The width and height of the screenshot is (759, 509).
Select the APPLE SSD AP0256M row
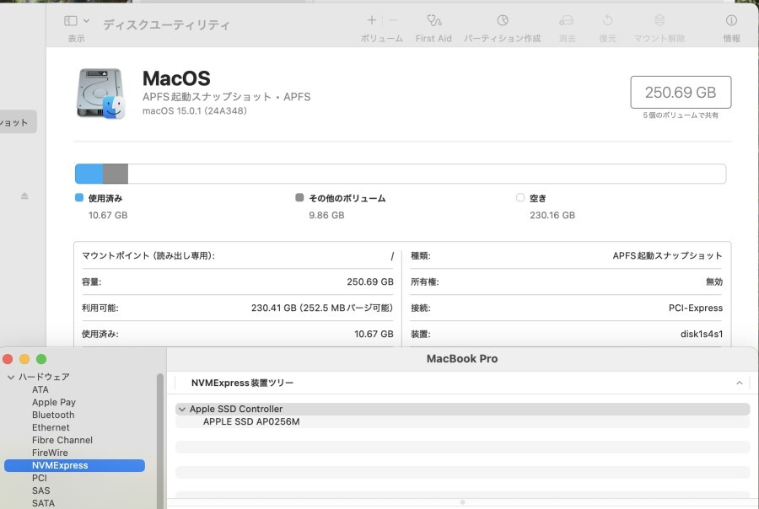(x=462, y=421)
